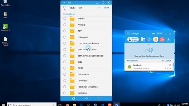
Task: Dismiss the Facebook notification
Action: 170,65
